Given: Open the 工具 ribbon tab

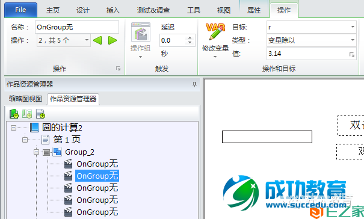Looking at the screenshot, I should [x=194, y=10].
